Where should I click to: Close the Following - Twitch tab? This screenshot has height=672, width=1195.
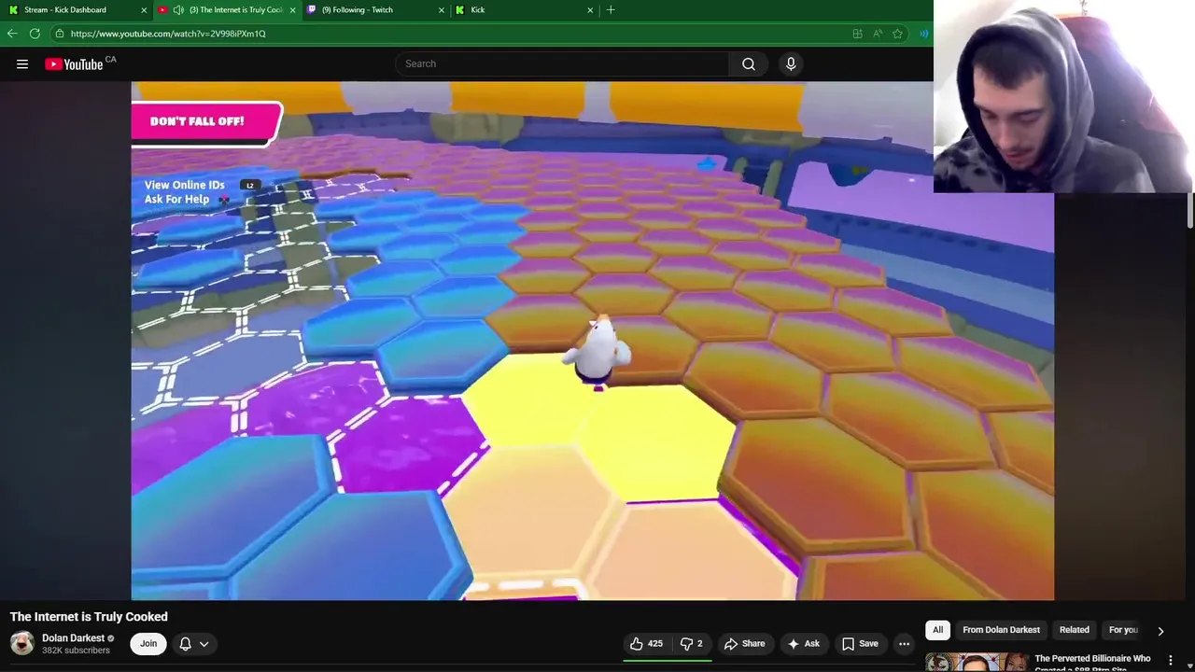442,10
